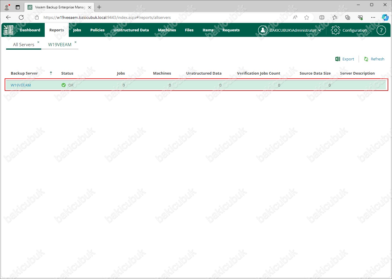The image size is (392, 279).
Task: Open the Files tab
Action: (189, 30)
